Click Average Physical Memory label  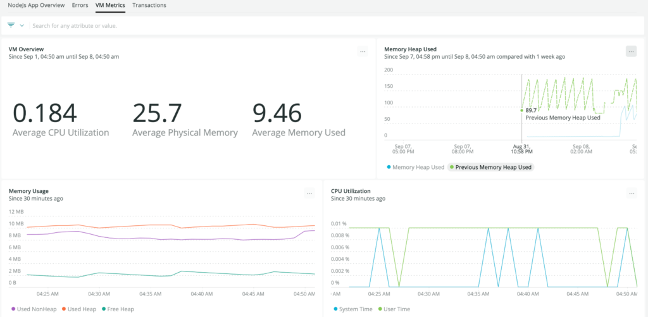[x=185, y=133]
